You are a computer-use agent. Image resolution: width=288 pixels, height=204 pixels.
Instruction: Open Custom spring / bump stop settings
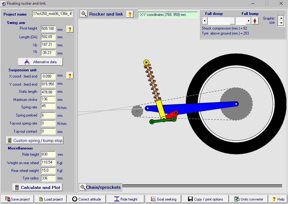pyautogui.click(x=35, y=140)
